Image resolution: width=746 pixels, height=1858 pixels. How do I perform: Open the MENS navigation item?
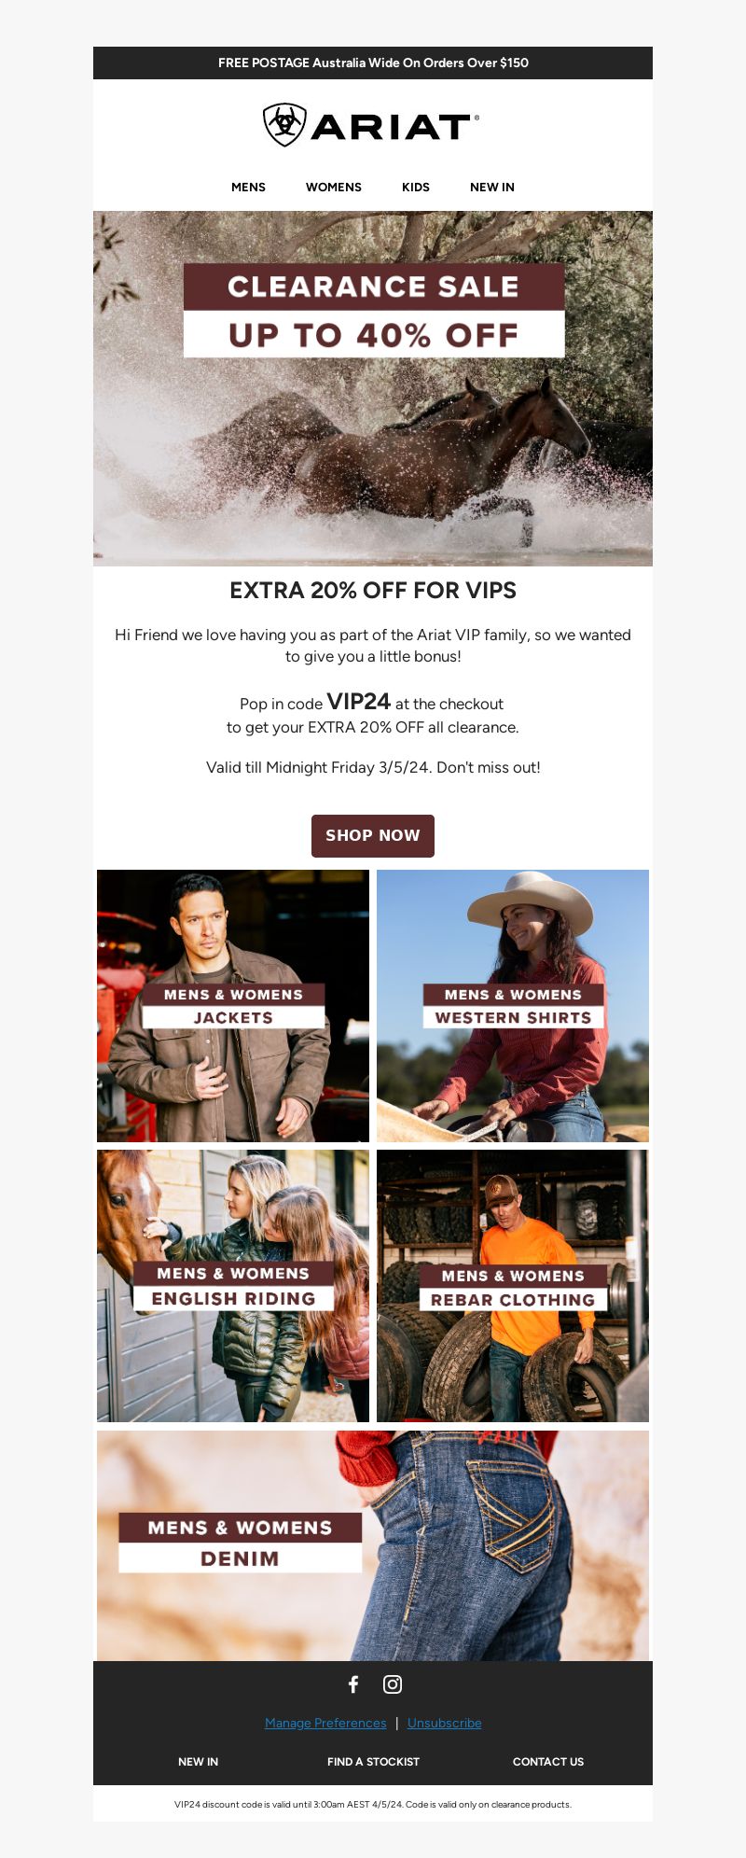click(x=248, y=187)
